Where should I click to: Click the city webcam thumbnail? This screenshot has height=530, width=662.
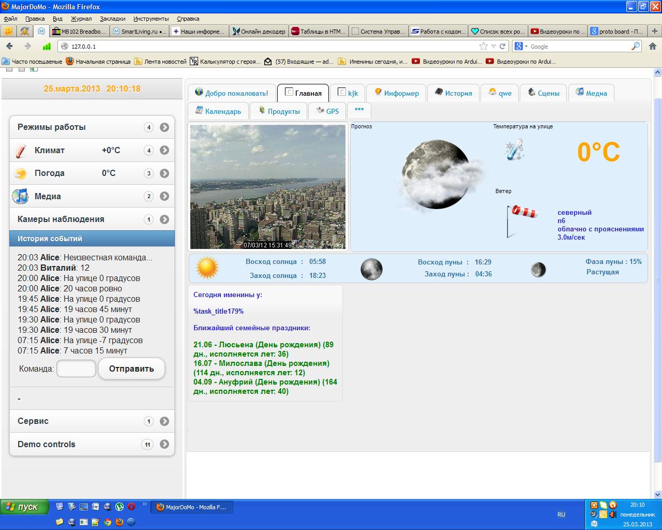click(x=267, y=186)
